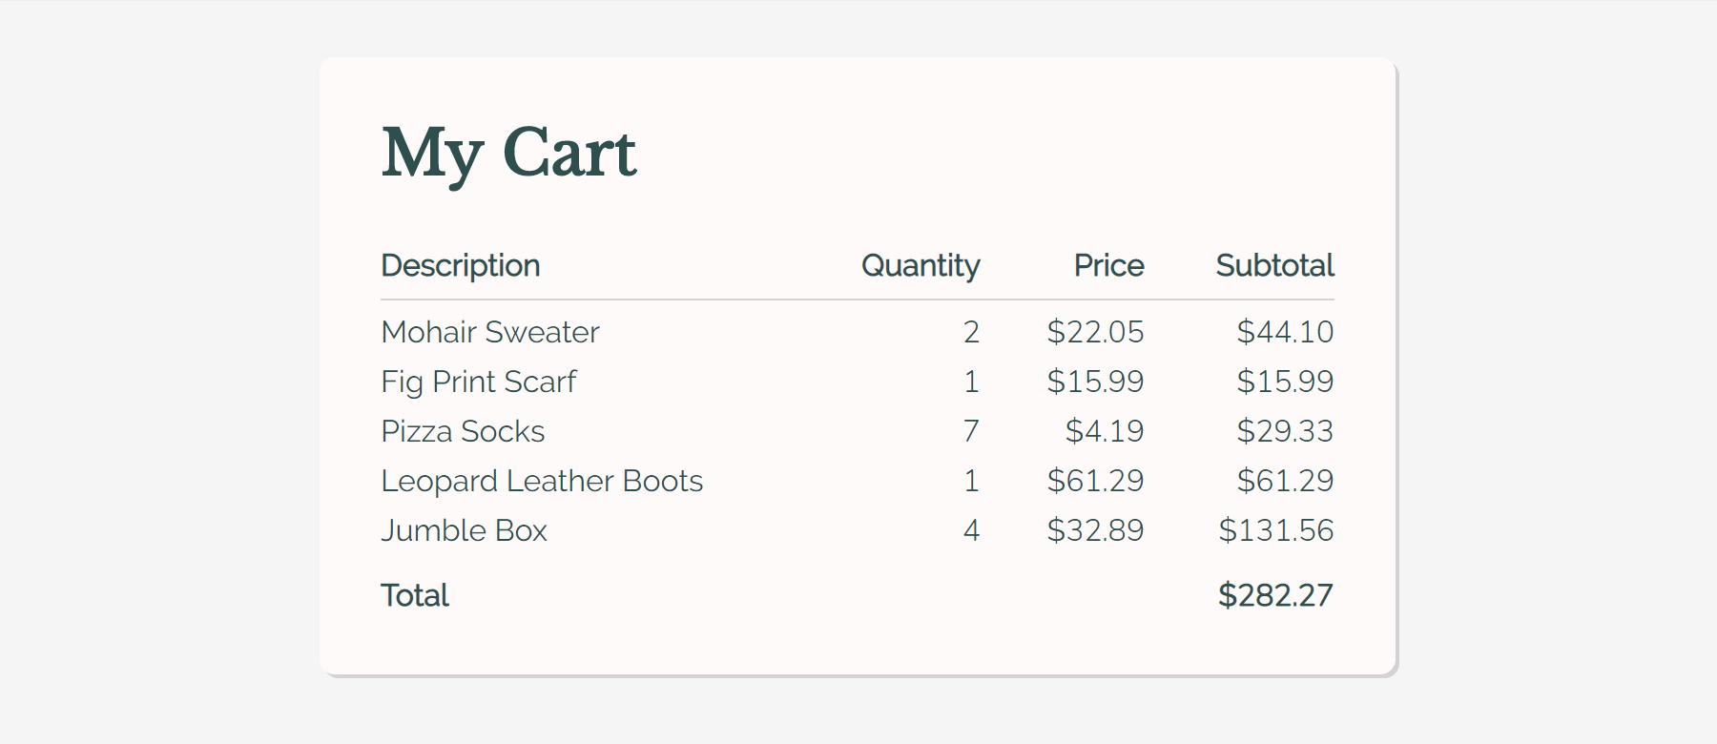Screen dimensions: 1717x744
Task: Click the Description column header
Action: tap(461, 265)
